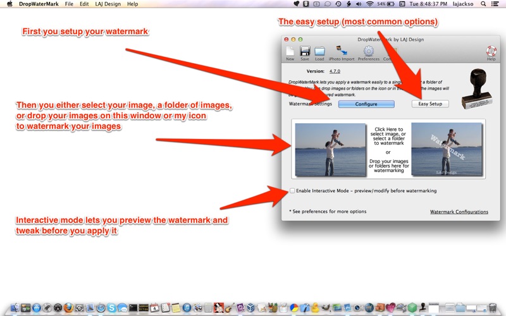Open the Edit menu
Viewport: 506px width, 316px height.
click(x=84, y=4)
